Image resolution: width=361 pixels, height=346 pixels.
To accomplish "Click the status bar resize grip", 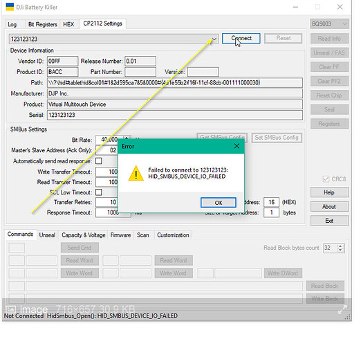I will click(347, 318).
